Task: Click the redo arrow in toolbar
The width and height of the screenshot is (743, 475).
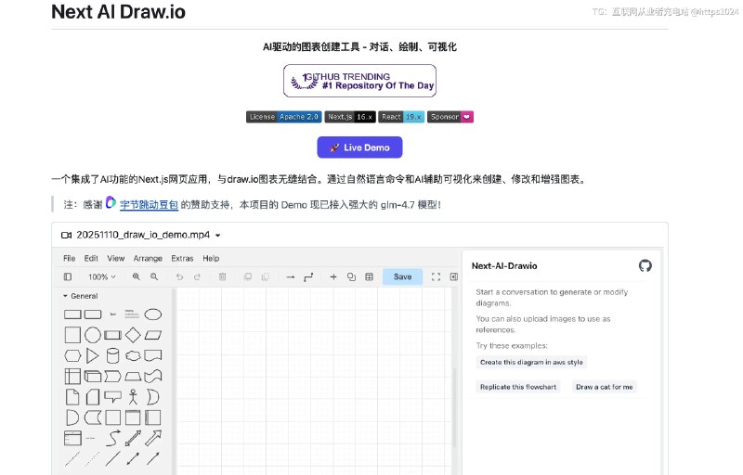Action: 197,276
